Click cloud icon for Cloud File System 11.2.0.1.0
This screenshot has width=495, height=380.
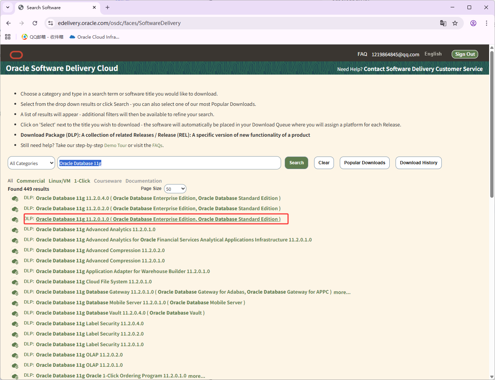click(x=15, y=282)
